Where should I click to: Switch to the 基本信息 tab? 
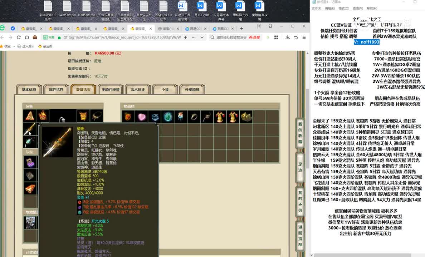(29, 90)
